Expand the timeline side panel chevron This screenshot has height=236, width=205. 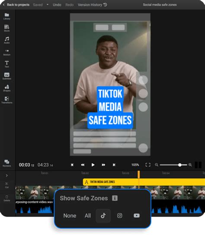[6, 176]
